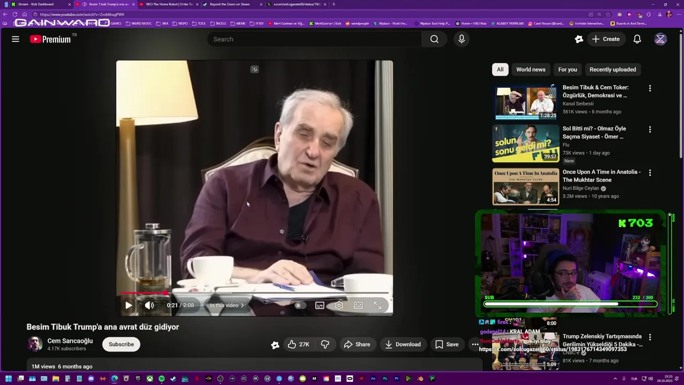This screenshot has height=385, width=684.
Task: Open options menu for 'Sol Bitti mi?' video
Action: (650, 129)
